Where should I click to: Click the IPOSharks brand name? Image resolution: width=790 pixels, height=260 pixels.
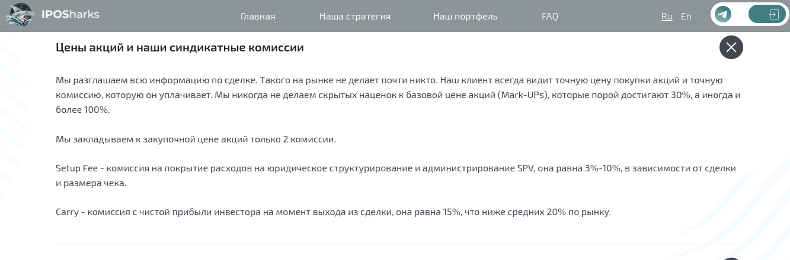click(70, 14)
